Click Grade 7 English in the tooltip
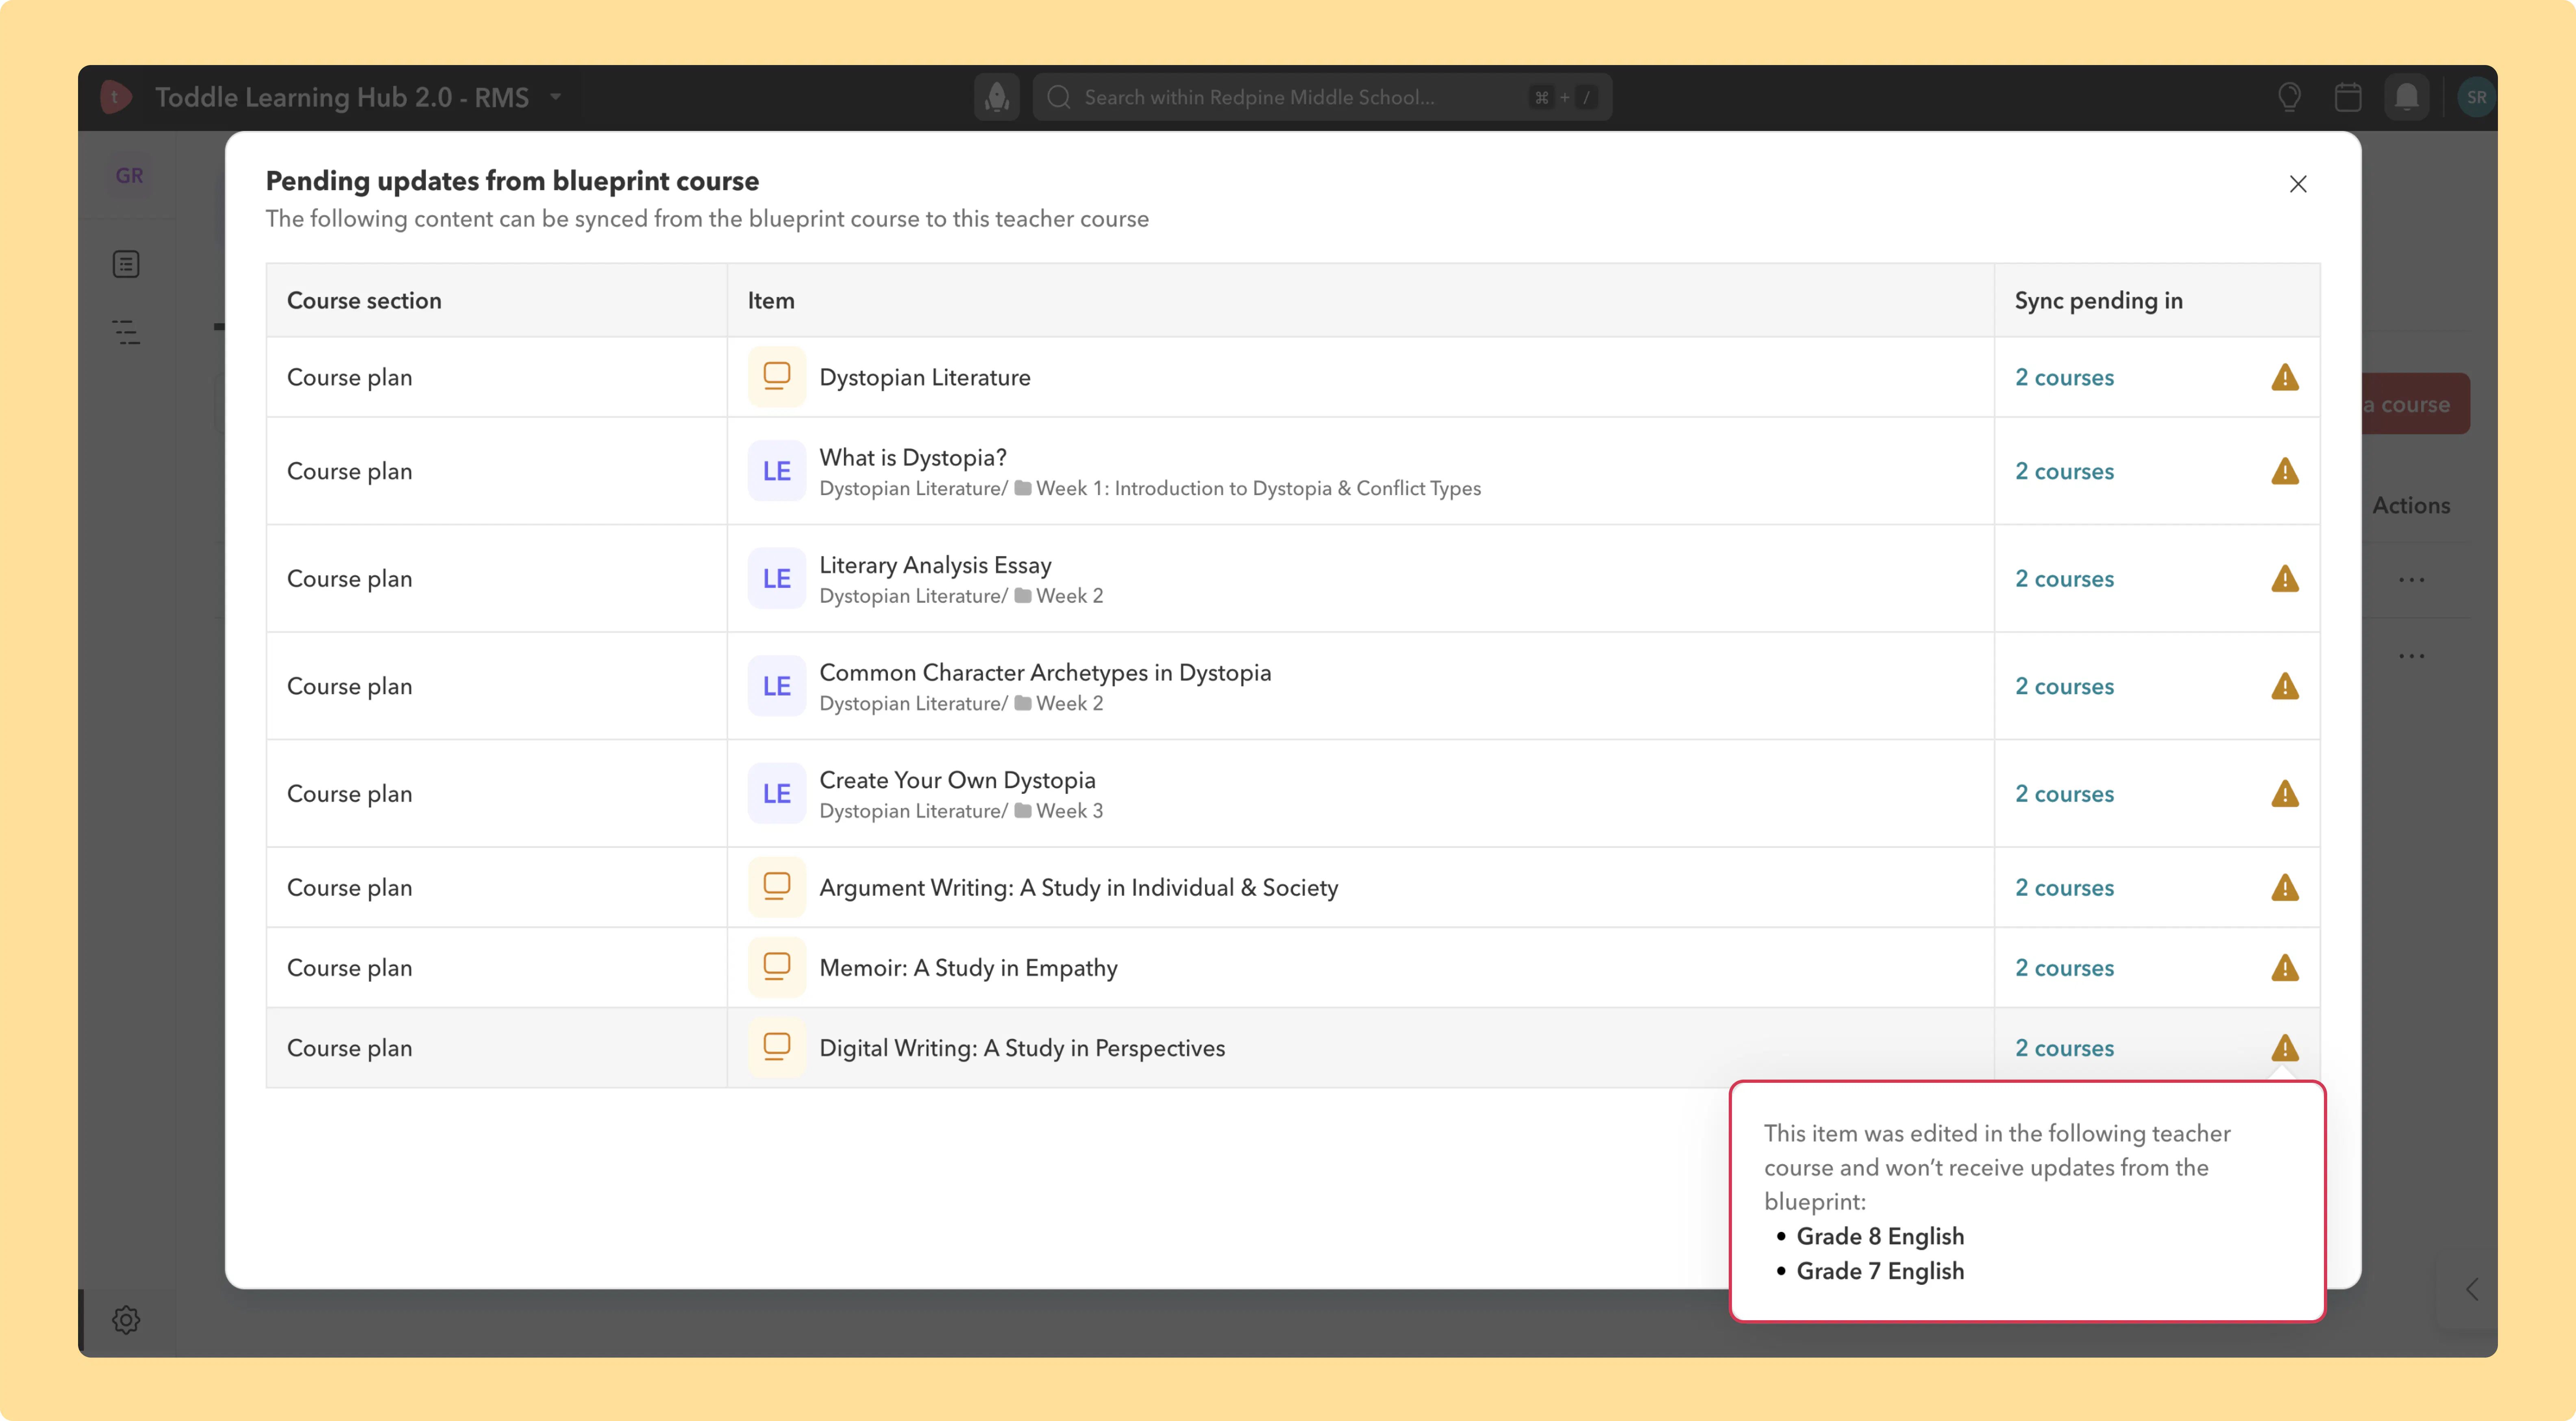This screenshot has height=1421, width=2576. [1880, 1272]
